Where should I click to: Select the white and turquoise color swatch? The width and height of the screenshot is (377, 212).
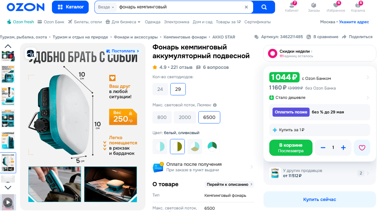pyautogui.click(x=160, y=146)
